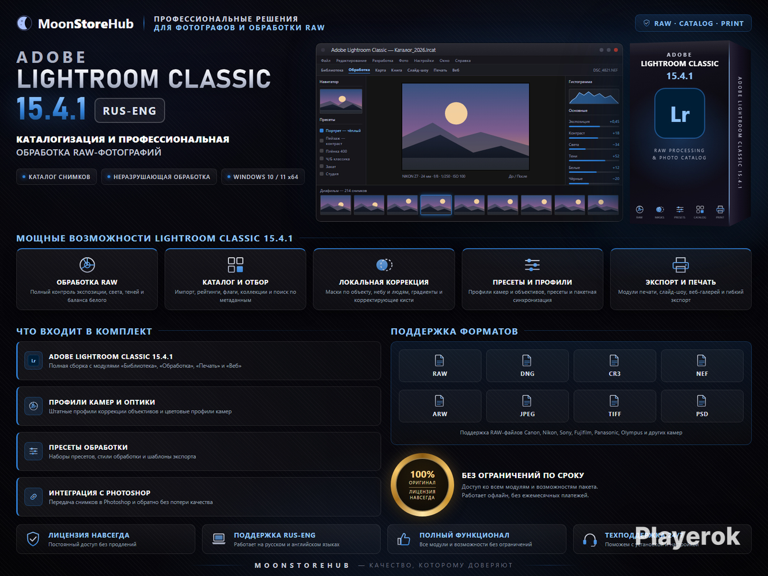Click the ARW format file icon
Viewport: 768px width, 576px height.
440,401
